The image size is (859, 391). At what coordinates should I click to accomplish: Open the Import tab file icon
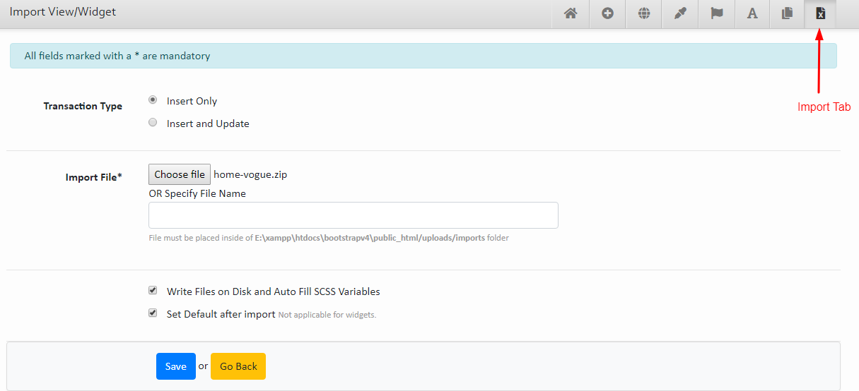(820, 13)
